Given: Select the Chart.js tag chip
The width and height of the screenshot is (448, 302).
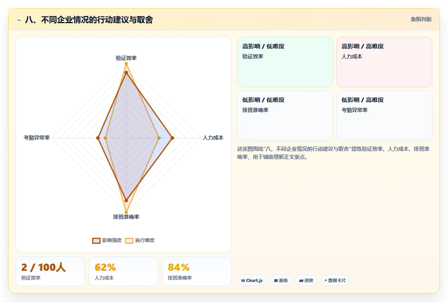Looking at the screenshot, I should (252, 280).
